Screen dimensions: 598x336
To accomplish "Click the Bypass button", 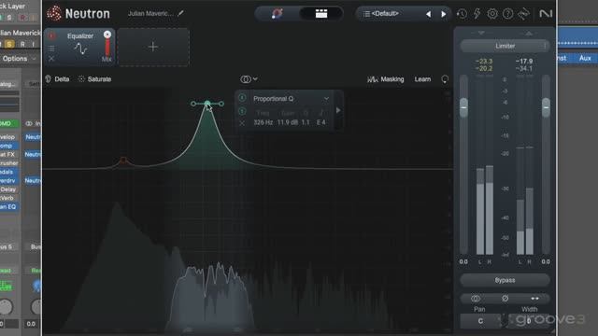I will tap(505, 280).
